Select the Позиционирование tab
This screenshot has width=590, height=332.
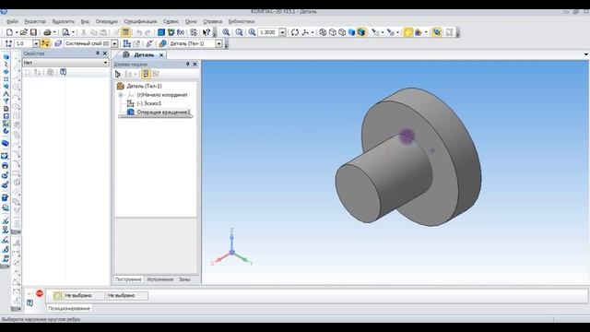pos(69,308)
